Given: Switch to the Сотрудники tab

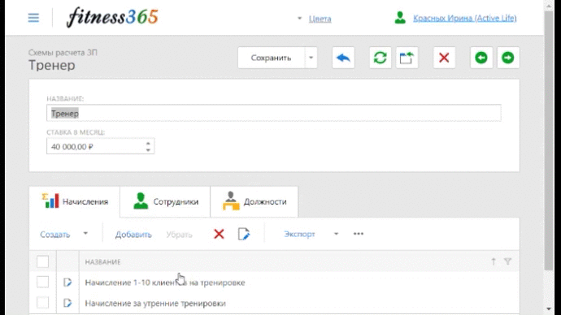Looking at the screenshot, I should [x=165, y=202].
